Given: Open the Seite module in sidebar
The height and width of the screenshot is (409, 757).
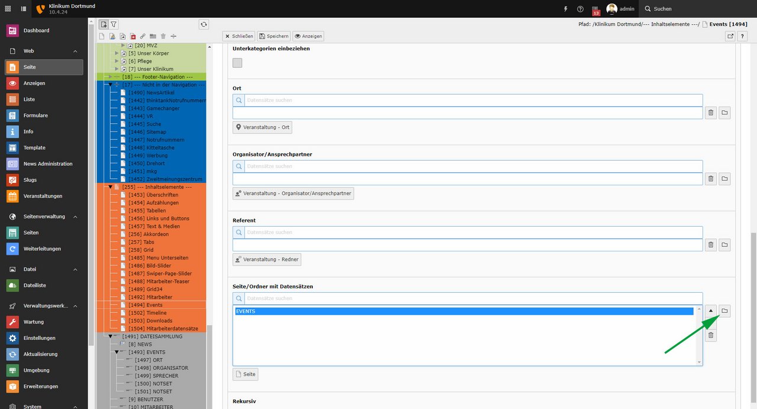Looking at the screenshot, I should click(44, 67).
